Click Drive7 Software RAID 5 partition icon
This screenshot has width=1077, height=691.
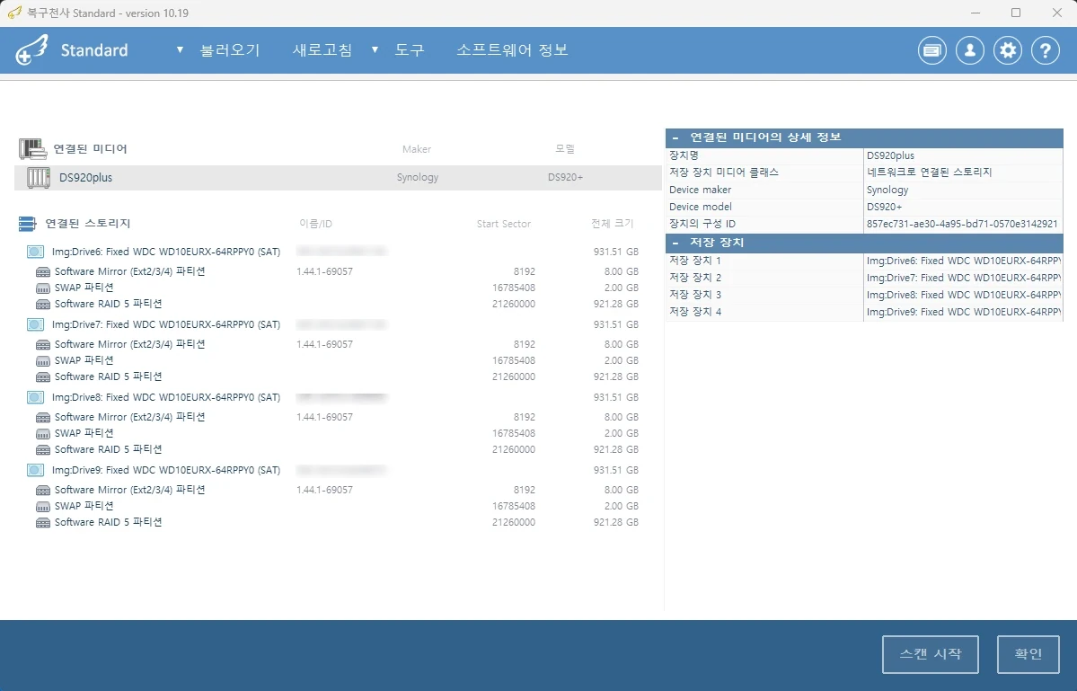point(42,377)
